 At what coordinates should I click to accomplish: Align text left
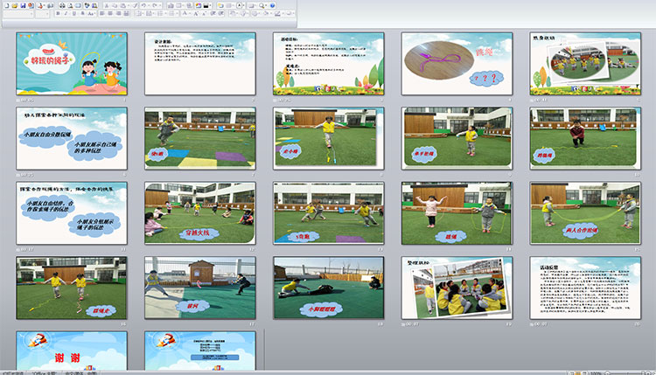[x=101, y=13]
